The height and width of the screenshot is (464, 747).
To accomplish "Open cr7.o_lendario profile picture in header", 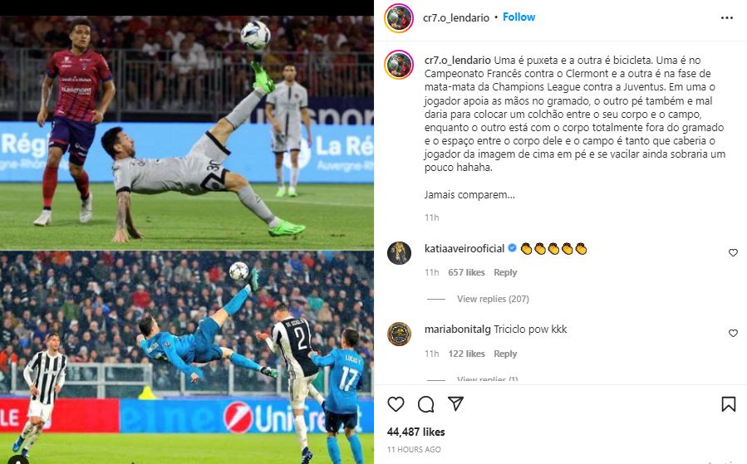I will point(399,18).
